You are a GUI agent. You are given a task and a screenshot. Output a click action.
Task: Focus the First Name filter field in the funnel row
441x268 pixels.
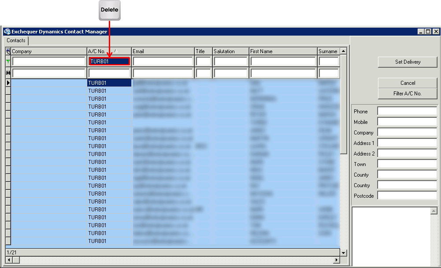(283, 62)
